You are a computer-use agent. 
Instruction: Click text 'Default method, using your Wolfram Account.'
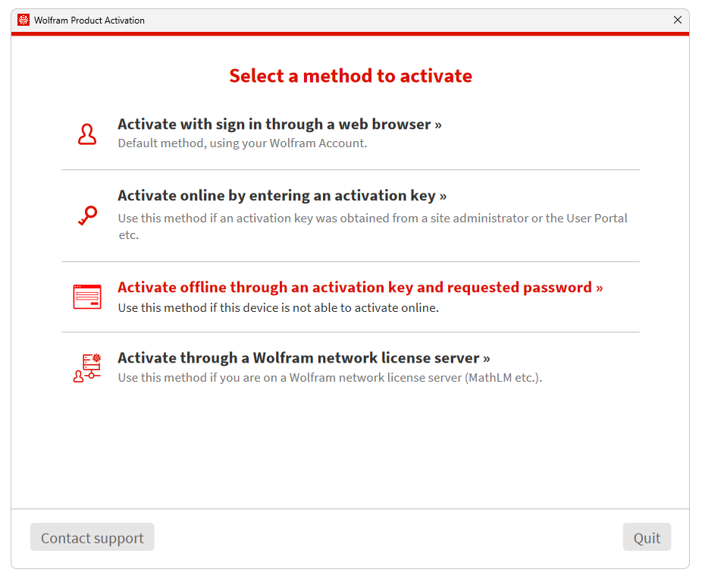[x=242, y=143]
